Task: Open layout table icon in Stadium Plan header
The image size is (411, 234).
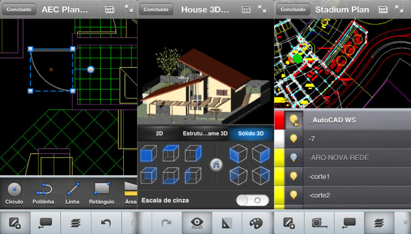Action: [383, 9]
